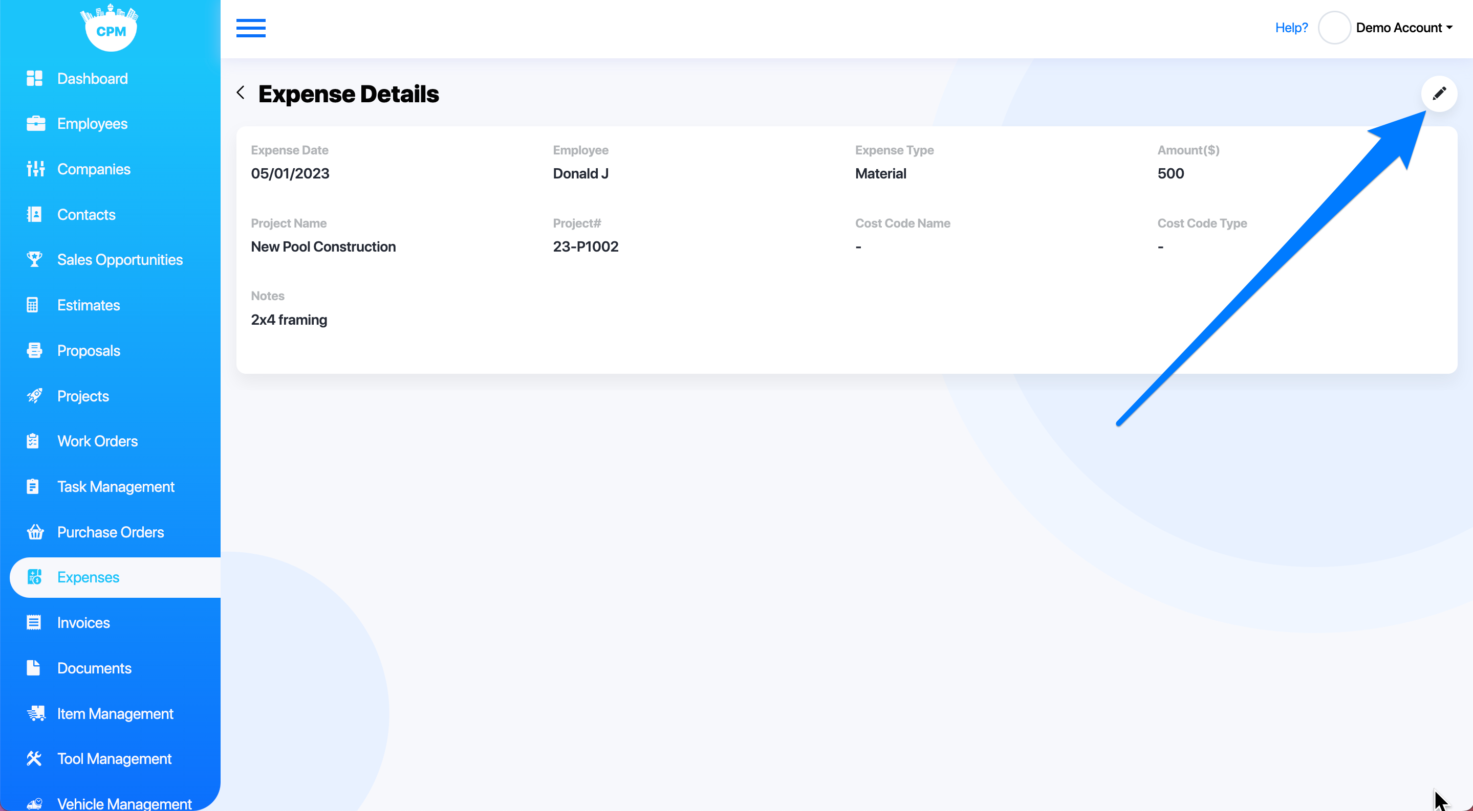Viewport: 1473px width, 811px height.
Task: Click project number 23-P1002
Action: pyautogui.click(x=586, y=247)
